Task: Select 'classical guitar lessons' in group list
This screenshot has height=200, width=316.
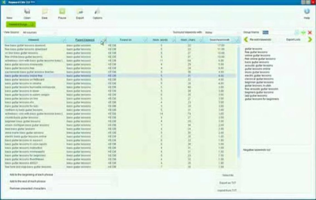Action: coord(259,79)
